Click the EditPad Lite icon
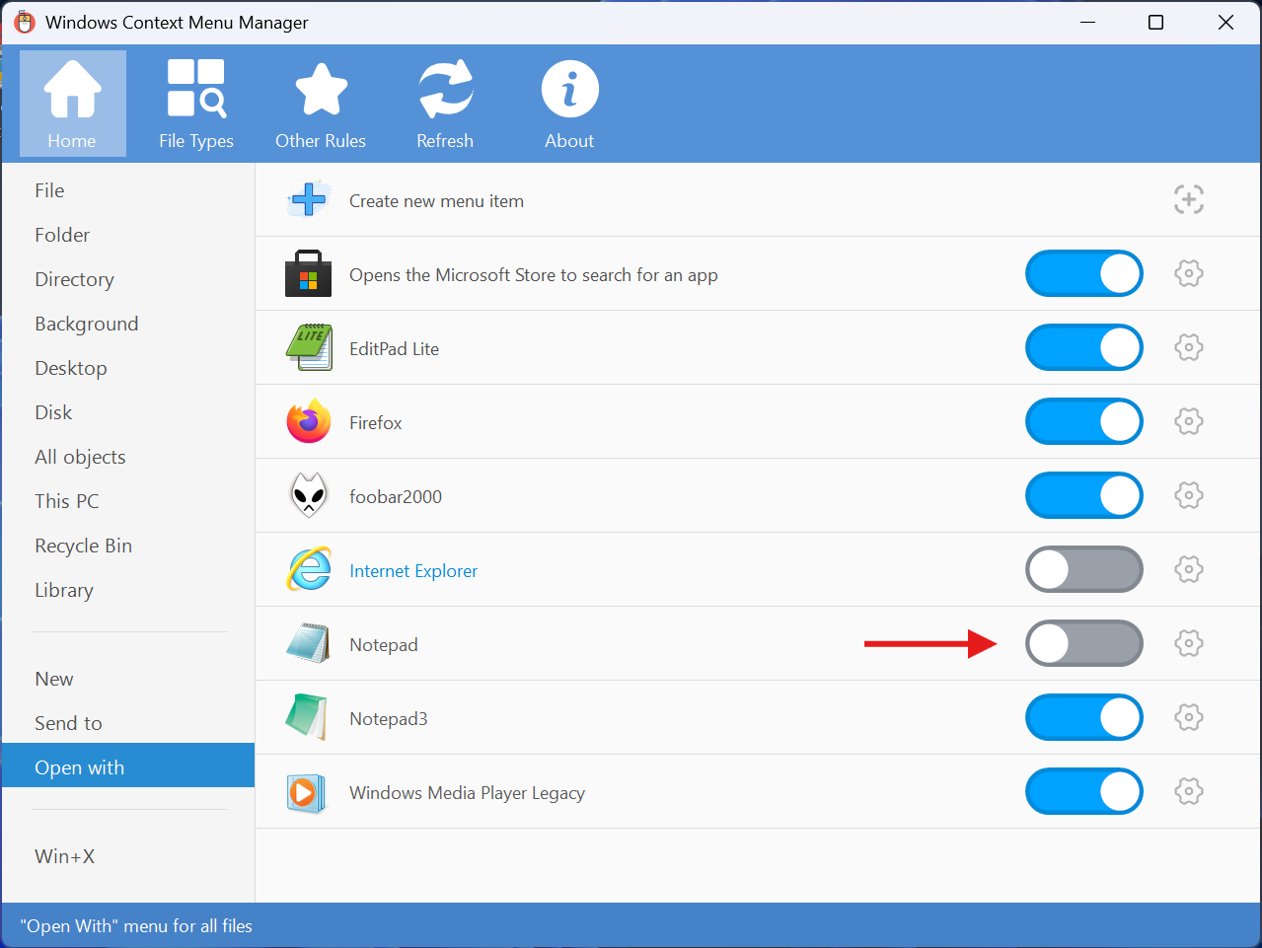 pyautogui.click(x=309, y=347)
